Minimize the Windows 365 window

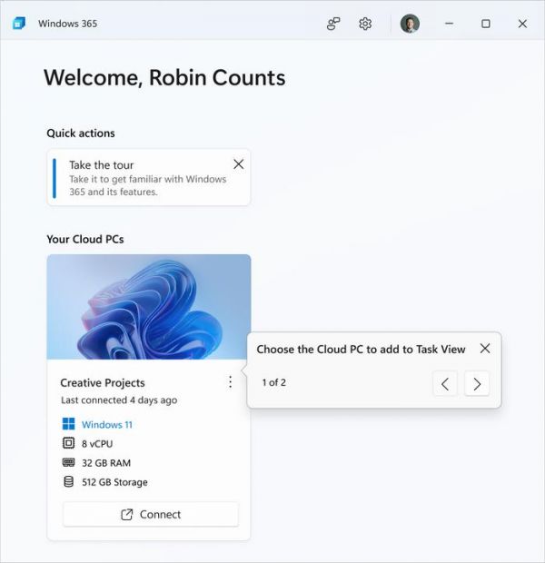pyautogui.click(x=450, y=24)
